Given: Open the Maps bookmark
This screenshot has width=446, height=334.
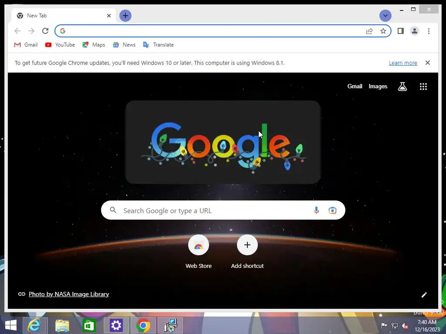Looking at the screenshot, I should coord(94,45).
